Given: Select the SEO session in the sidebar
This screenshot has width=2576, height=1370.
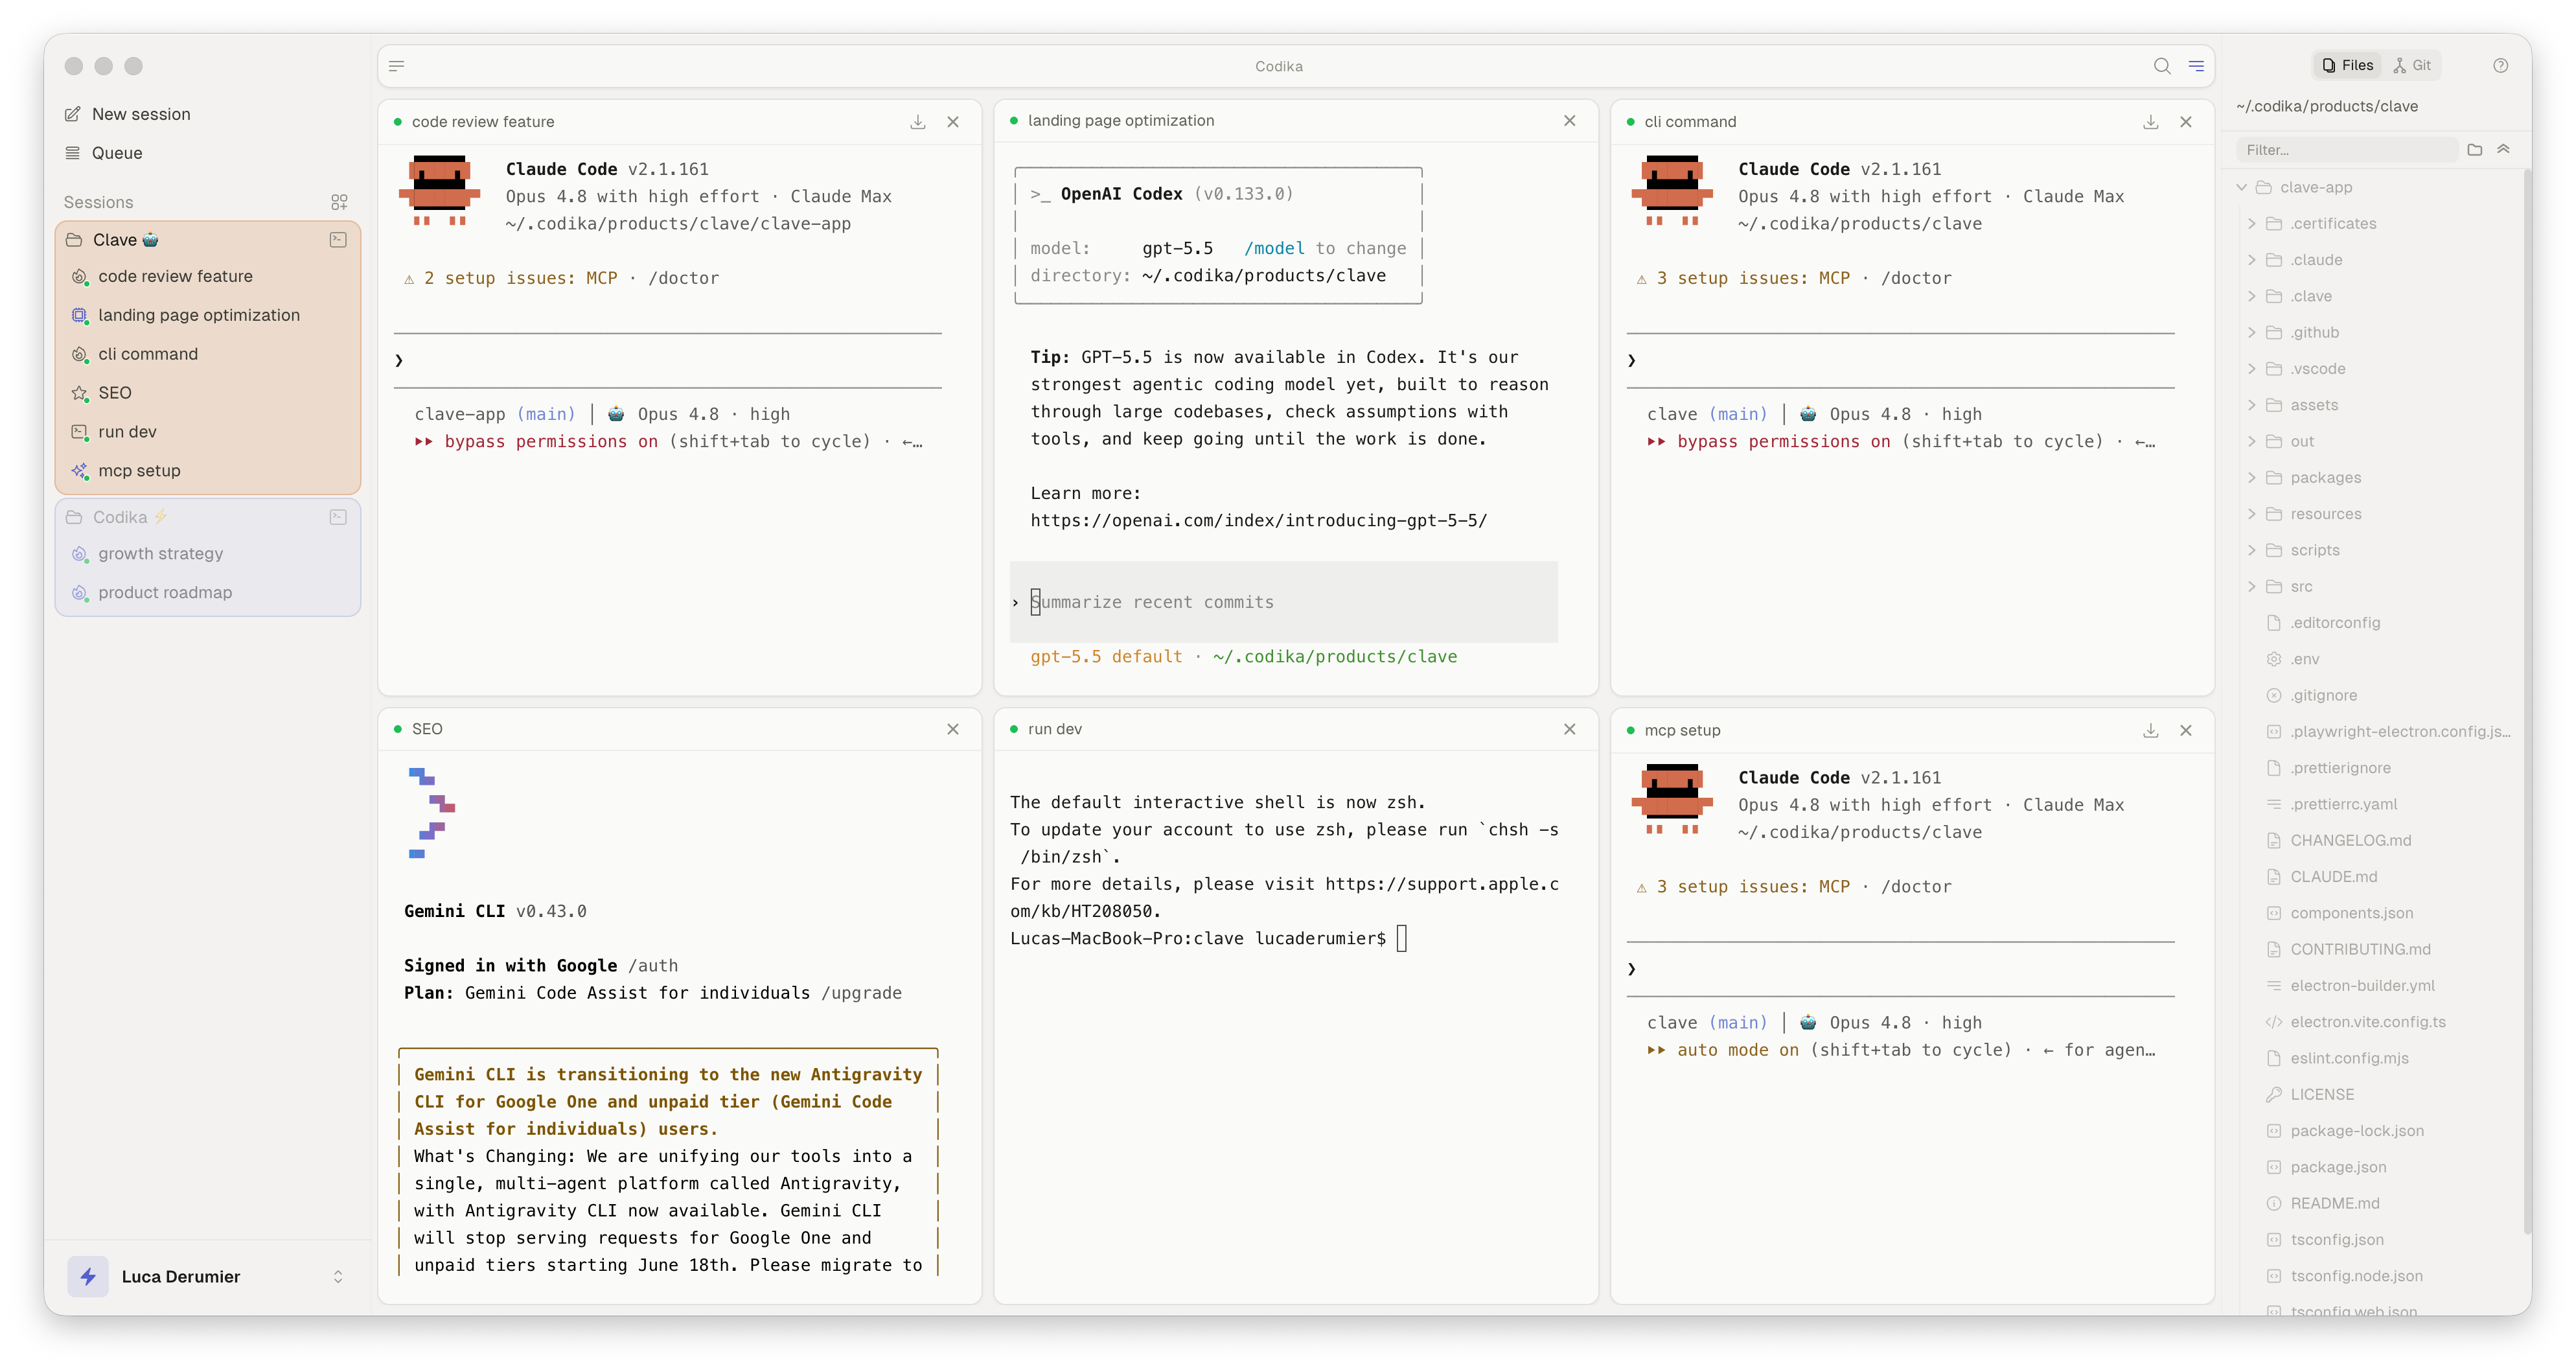Looking at the screenshot, I should [208, 393].
